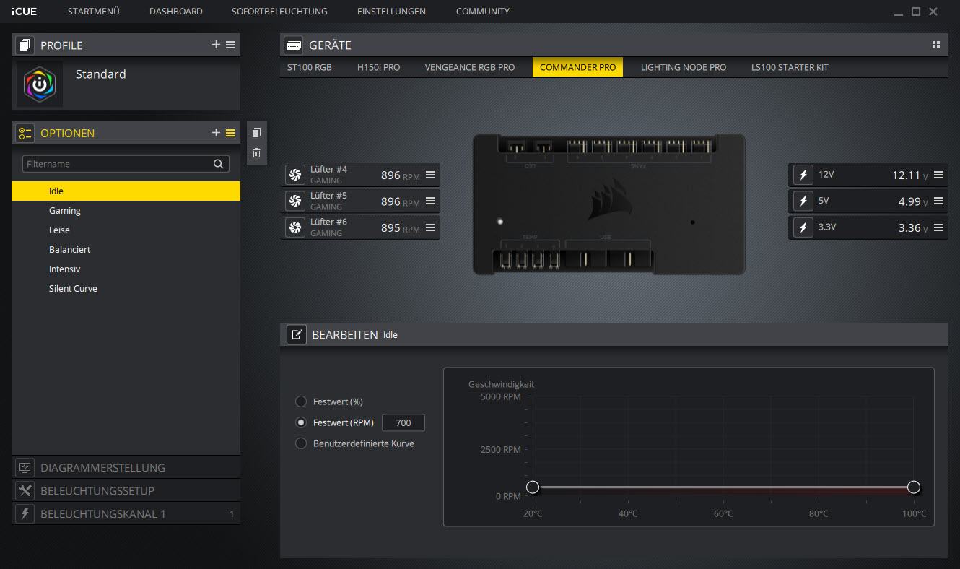Viewport: 960px width, 569px height.
Task: Switch to the VENGEANCE RGB PRO tab
Action: [470, 67]
